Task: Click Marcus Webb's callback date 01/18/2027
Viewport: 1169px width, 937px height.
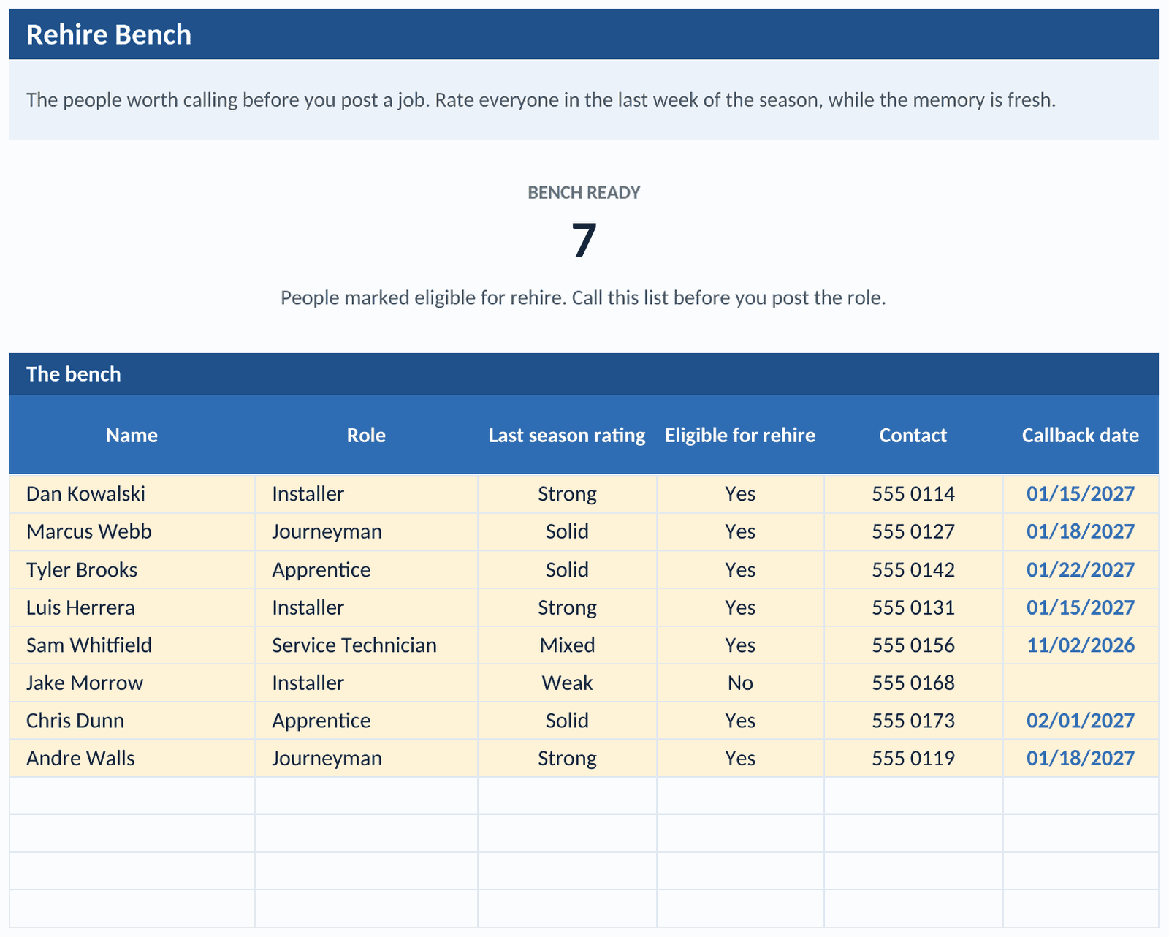Action: 1081,531
